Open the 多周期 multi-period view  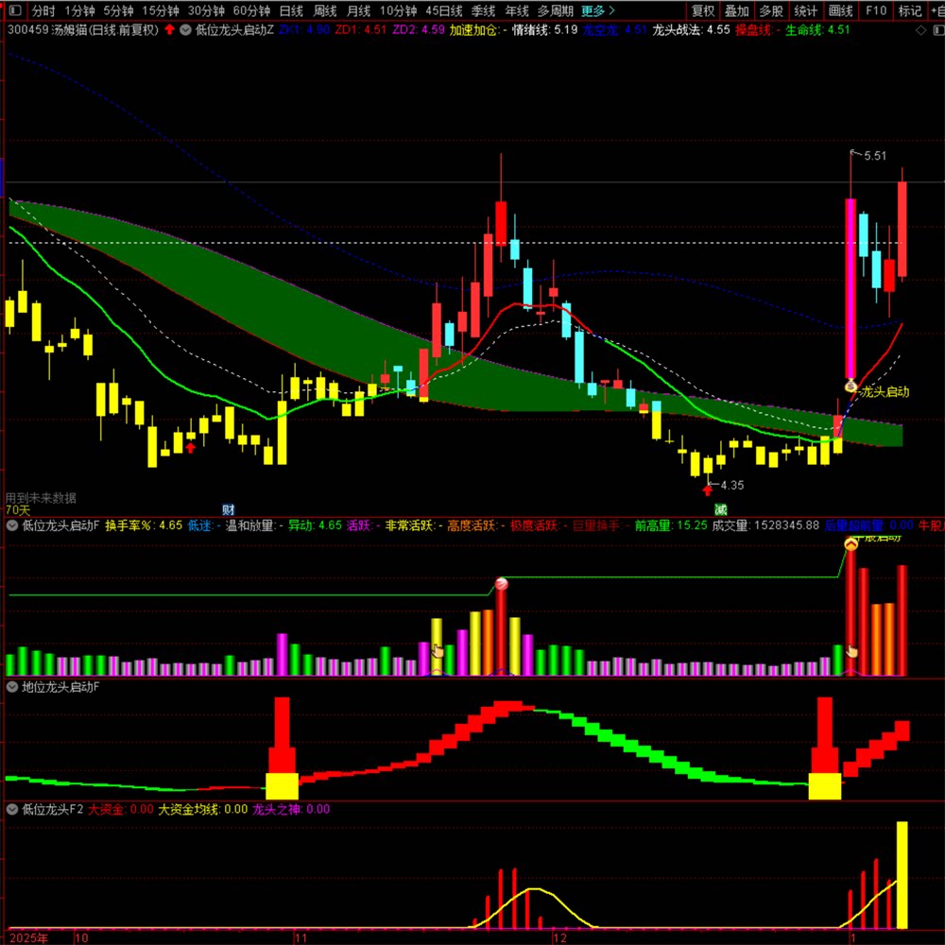coord(555,10)
